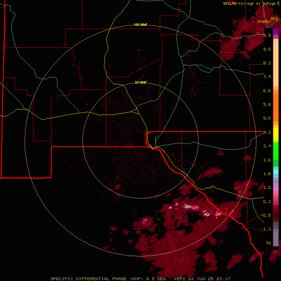Click the 1.8 value on the scale
This screenshot has width=281, height=281.
(267, 174)
